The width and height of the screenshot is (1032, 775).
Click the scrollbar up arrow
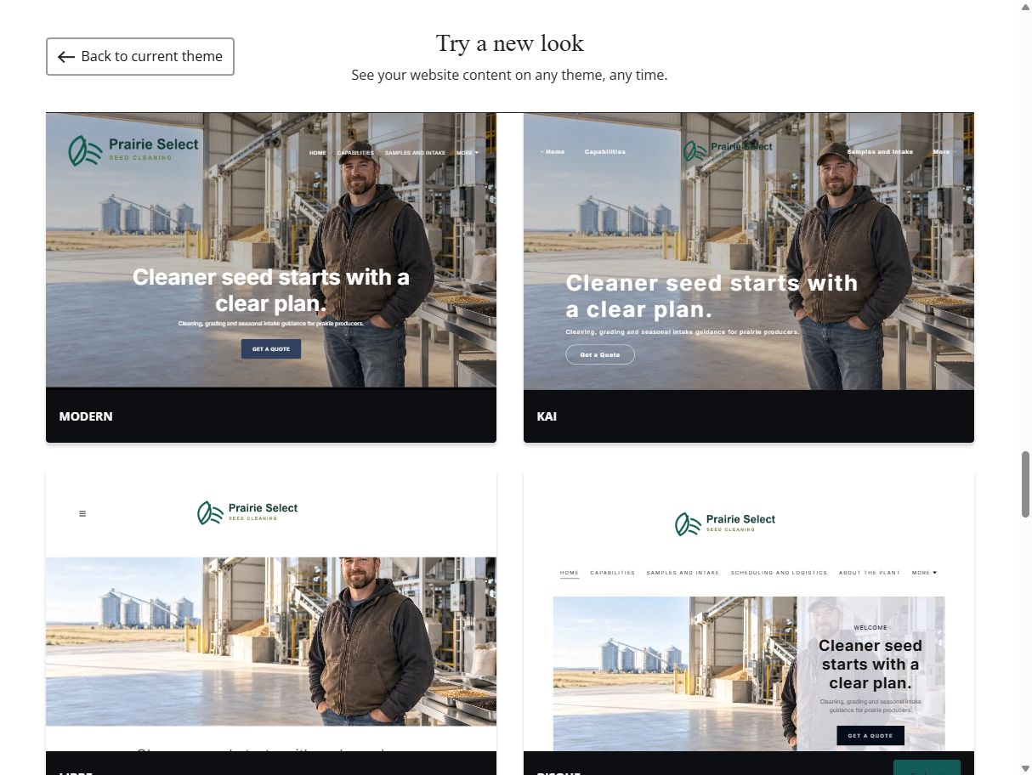click(x=1025, y=7)
